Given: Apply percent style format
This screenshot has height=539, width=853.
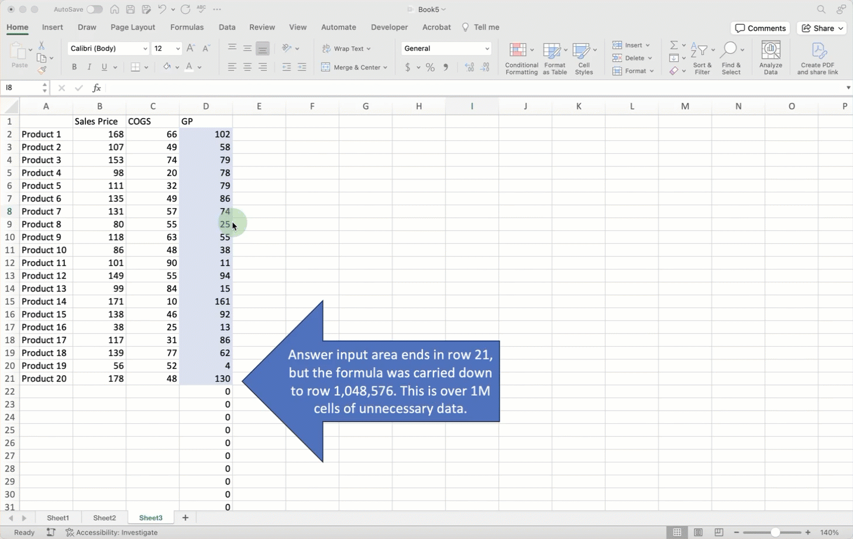Looking at the screenshot, I should coord(430,68).
